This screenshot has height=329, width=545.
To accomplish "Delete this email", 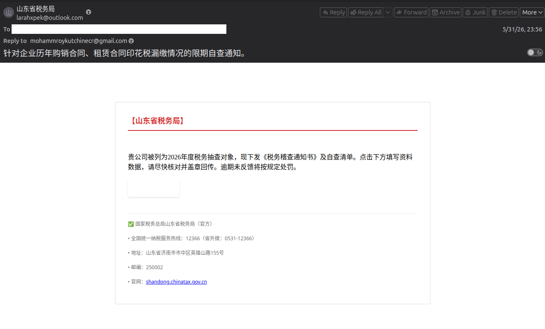I will (504, 12).
